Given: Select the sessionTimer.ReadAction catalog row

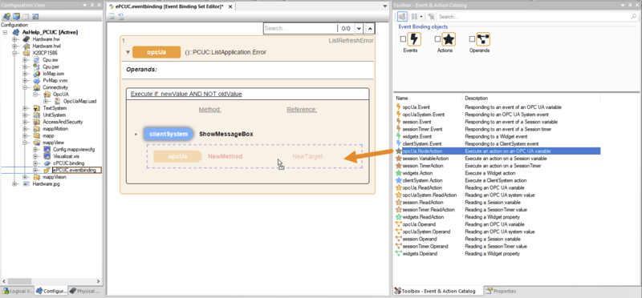Looking at the screenshot, I should [x=498, y=210].
